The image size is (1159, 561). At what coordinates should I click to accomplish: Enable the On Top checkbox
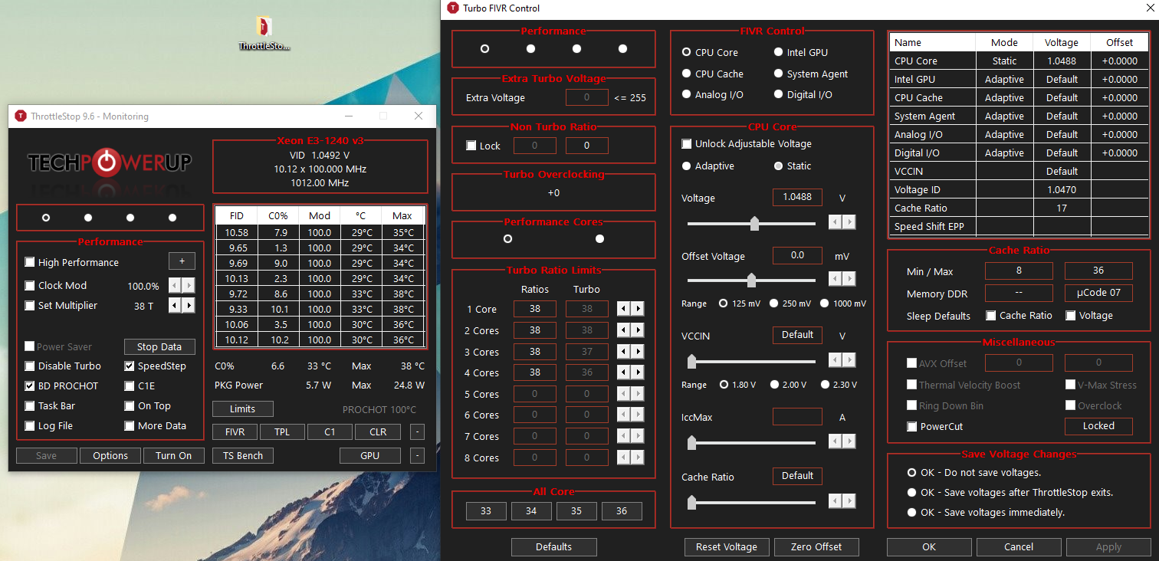(x=130, y=406)
